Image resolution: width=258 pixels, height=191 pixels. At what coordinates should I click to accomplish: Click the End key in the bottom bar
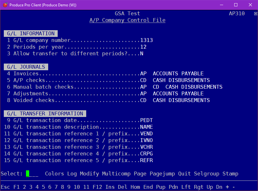[x=148, y=187]
